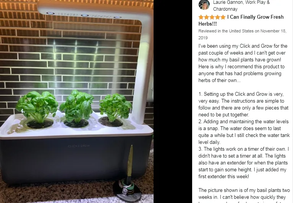This screenshot has width=293, height=203.
Task: Click the fifth orange rating star
Action: 223,17
